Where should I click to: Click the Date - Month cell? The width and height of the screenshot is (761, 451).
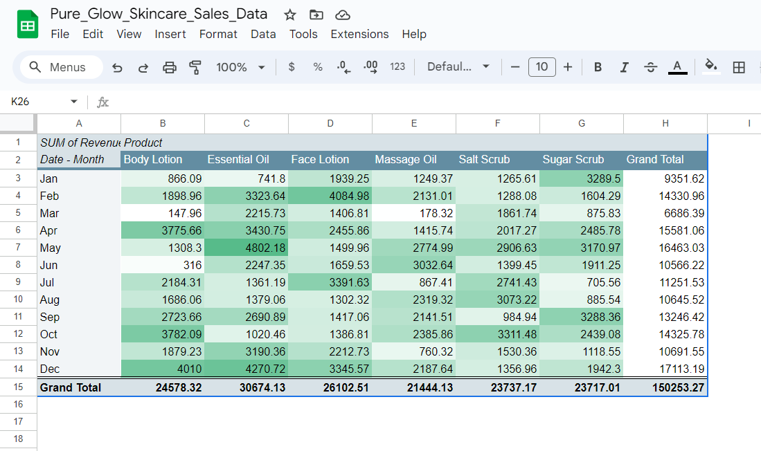[79, 160]
